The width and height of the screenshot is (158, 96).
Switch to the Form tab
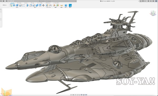click(x=32, y=3)
